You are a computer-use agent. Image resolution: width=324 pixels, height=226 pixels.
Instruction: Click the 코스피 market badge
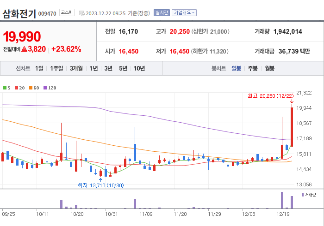tap(67, 12)
